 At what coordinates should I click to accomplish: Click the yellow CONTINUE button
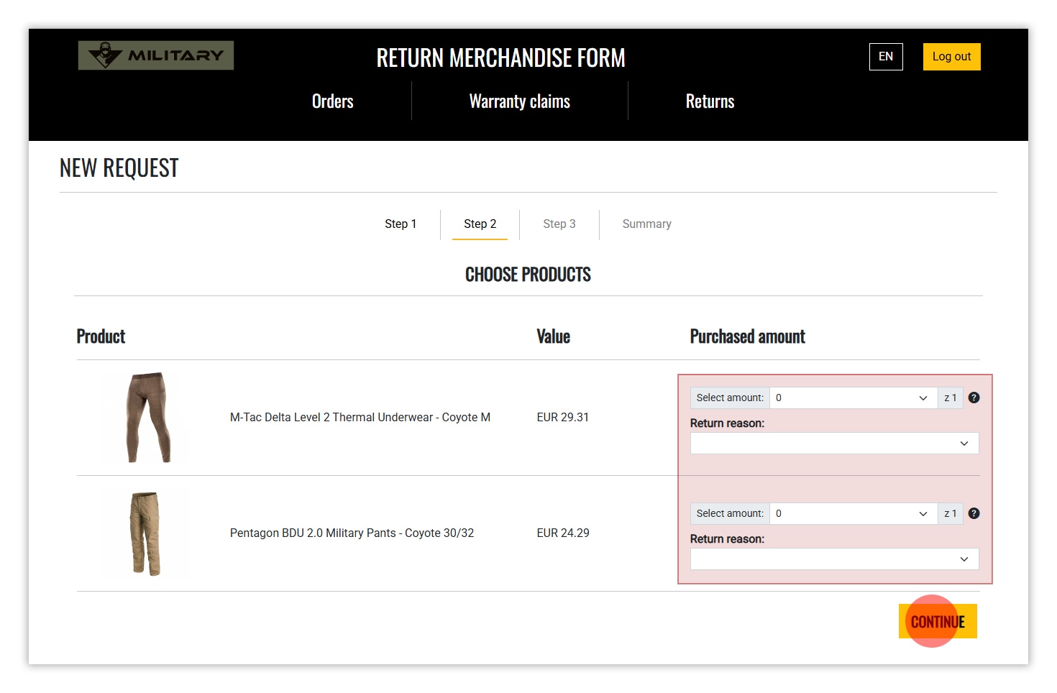(x=938, y=622)
